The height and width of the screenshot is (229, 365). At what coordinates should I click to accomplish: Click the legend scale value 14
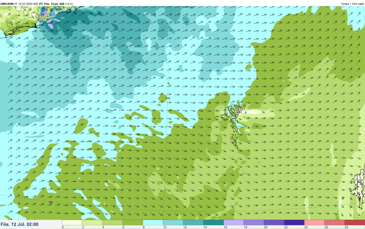tap(205, 227)
